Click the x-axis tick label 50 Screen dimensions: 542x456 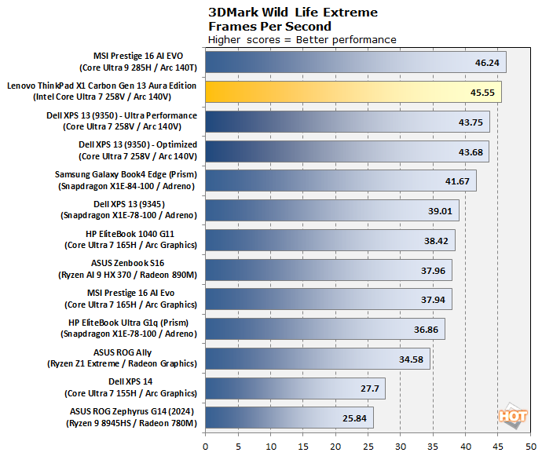(x=531, y=447)
